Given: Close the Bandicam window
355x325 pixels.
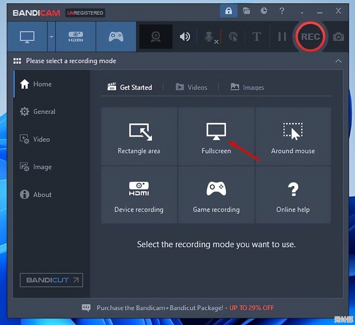Looking at the screenshot, I should 338,11.
